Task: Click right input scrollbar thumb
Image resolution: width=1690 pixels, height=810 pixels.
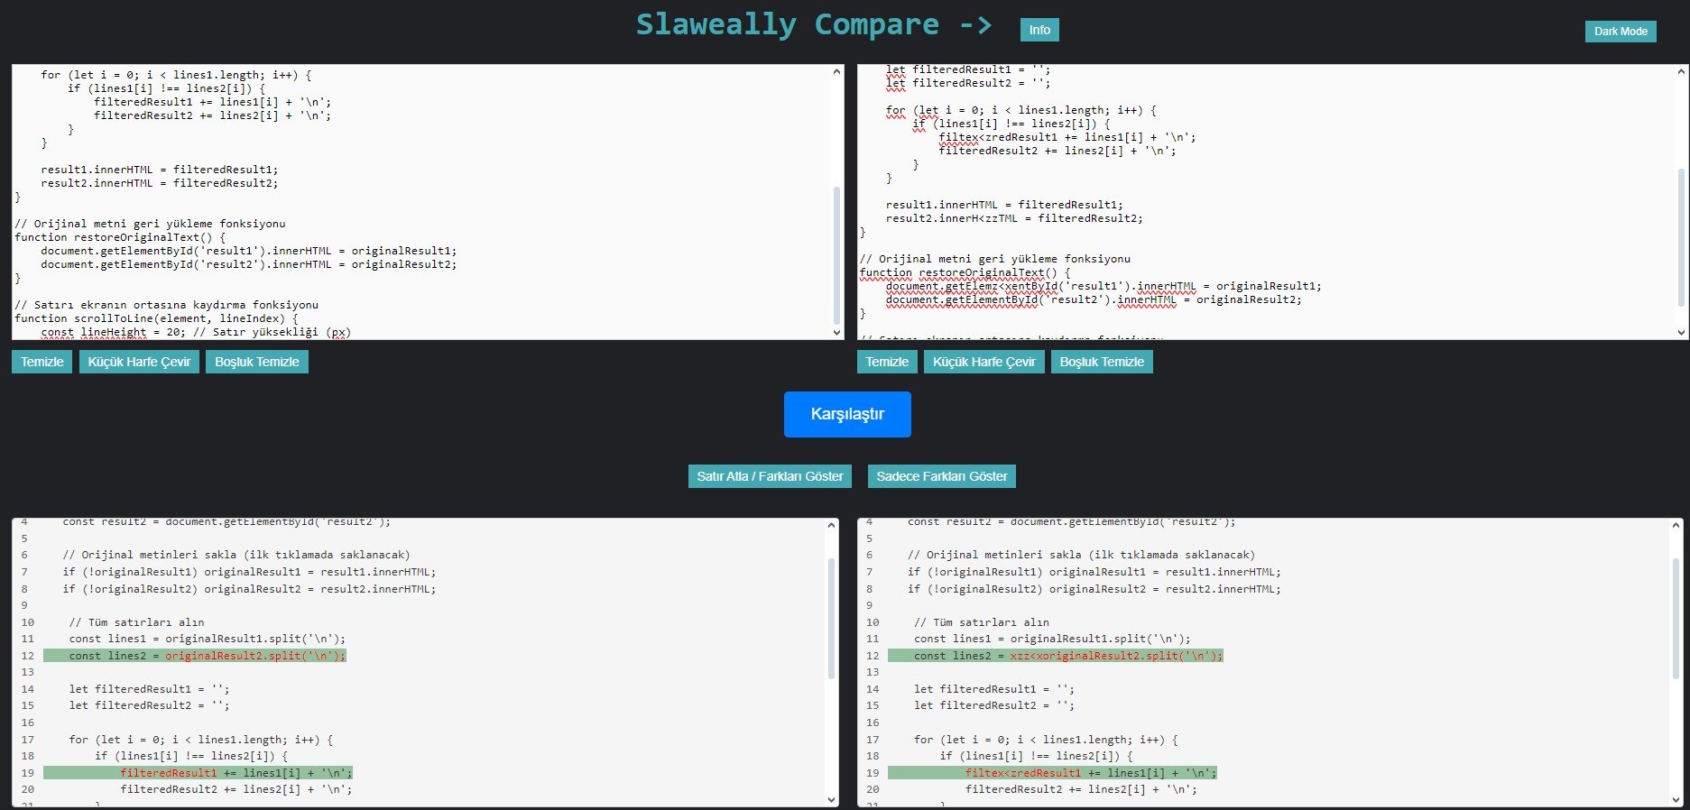Action: coord(1682,236)
